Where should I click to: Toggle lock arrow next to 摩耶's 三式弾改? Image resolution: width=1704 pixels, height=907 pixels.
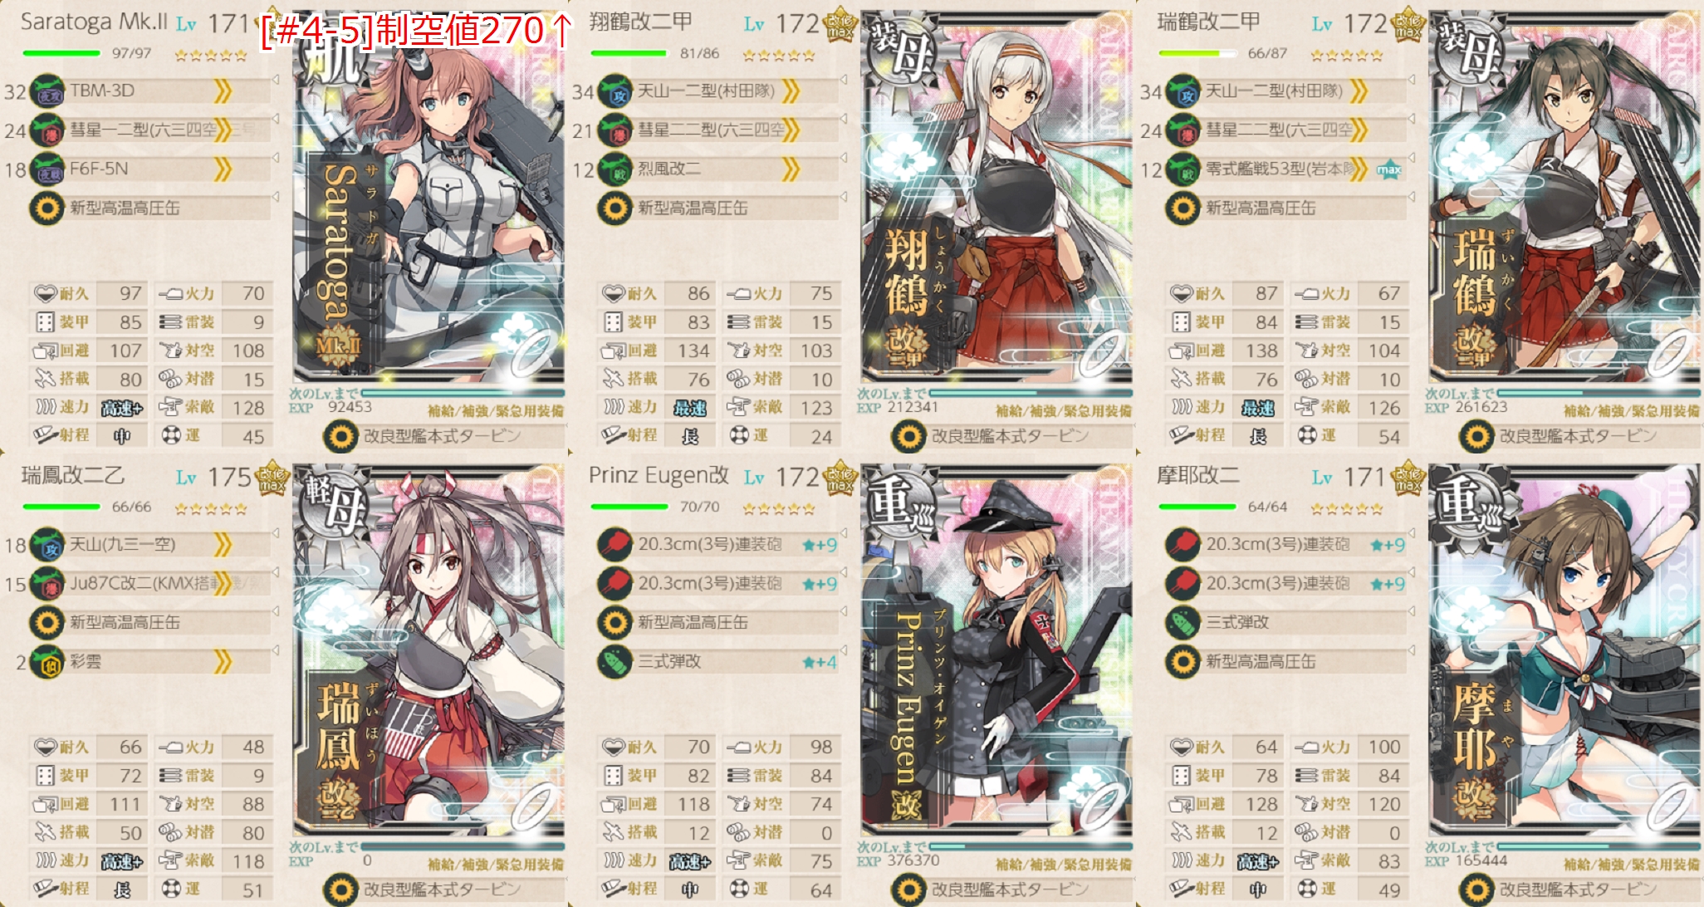[1411, 612]
